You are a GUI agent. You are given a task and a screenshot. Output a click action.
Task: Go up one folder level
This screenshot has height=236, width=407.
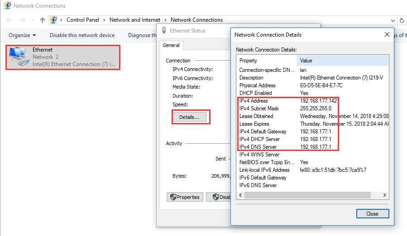42,20
